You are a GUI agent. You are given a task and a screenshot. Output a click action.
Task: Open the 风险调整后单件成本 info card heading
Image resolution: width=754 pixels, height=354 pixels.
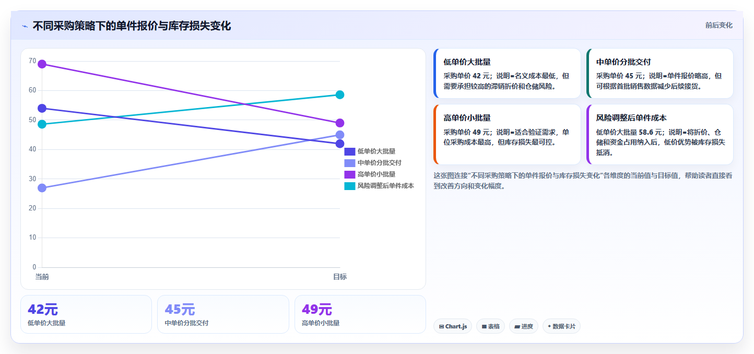click(631, 118)
